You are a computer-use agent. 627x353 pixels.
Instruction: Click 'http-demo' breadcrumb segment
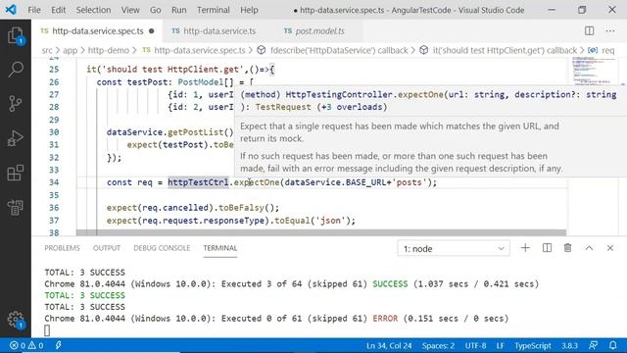(x=109, y=50)
